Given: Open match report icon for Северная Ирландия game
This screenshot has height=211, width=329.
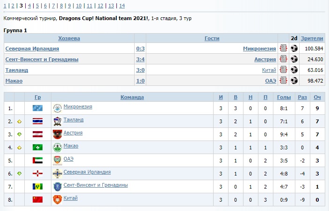Looking at the screenshot, I should [x=283, y=49].
